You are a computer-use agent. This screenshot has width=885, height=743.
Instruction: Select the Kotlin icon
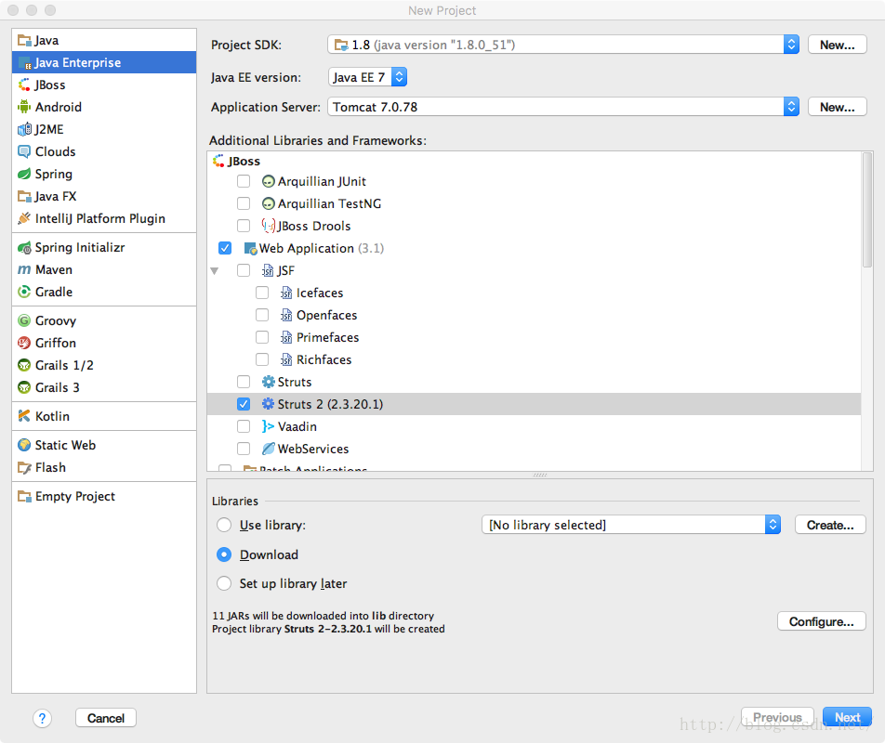pyautogui.click(x=24, y=417)
